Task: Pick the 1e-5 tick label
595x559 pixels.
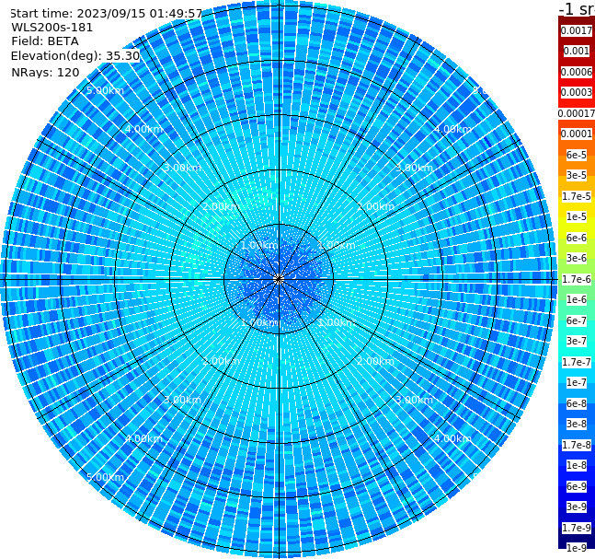Action: point(577,216)
